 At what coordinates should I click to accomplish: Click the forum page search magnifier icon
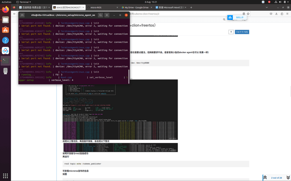[224, 19]
